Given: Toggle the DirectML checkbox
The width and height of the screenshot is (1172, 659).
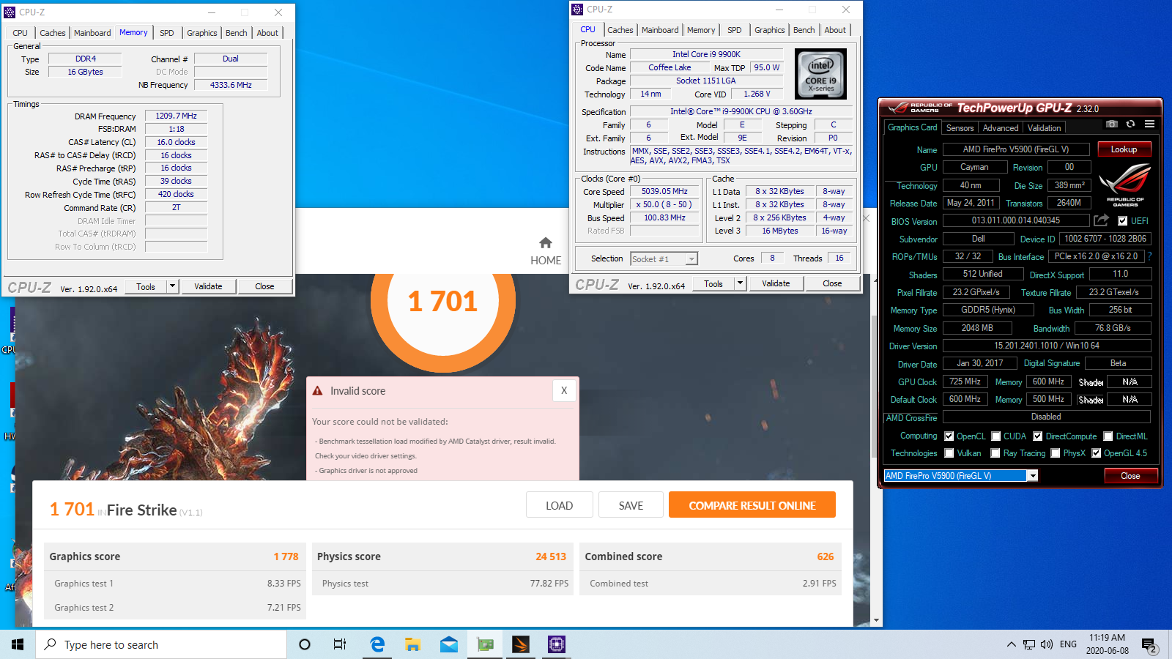Looking at the screenshot, I should coord(1108,436).
